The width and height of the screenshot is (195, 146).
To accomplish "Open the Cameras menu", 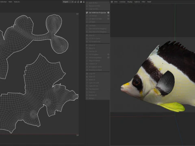I will pos(122,2).
